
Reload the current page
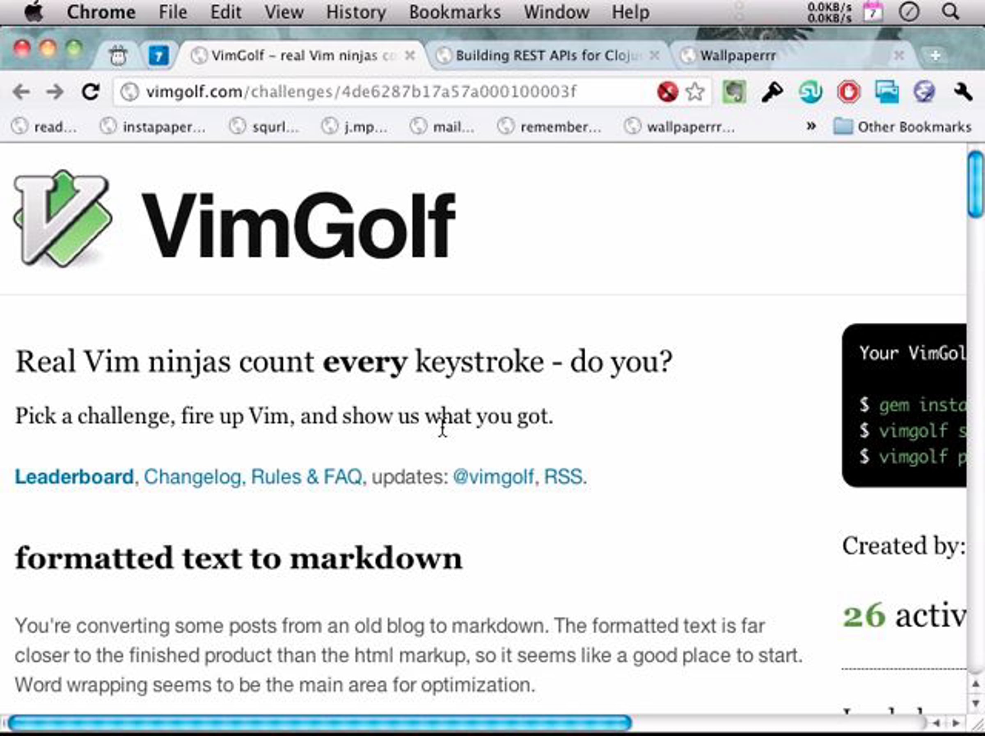91,92
